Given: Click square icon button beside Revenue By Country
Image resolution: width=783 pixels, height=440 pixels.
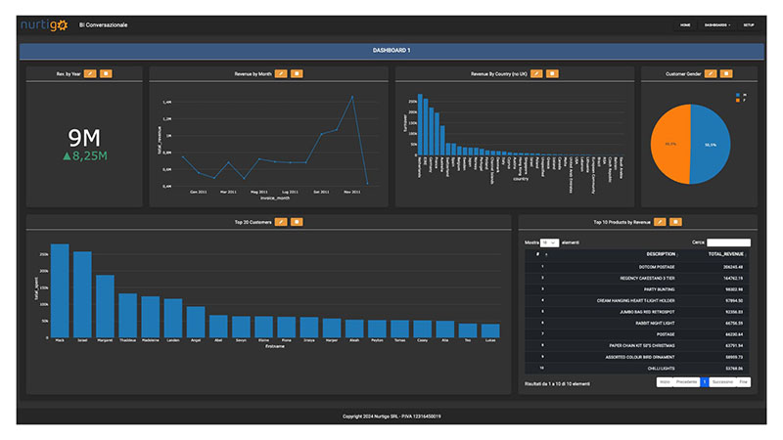Looking at the screenshot, I should (x=552, y=74).
